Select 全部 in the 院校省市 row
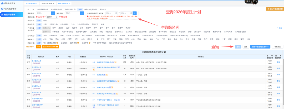Viewport: 284px width, 109px height. coord(39,39)
